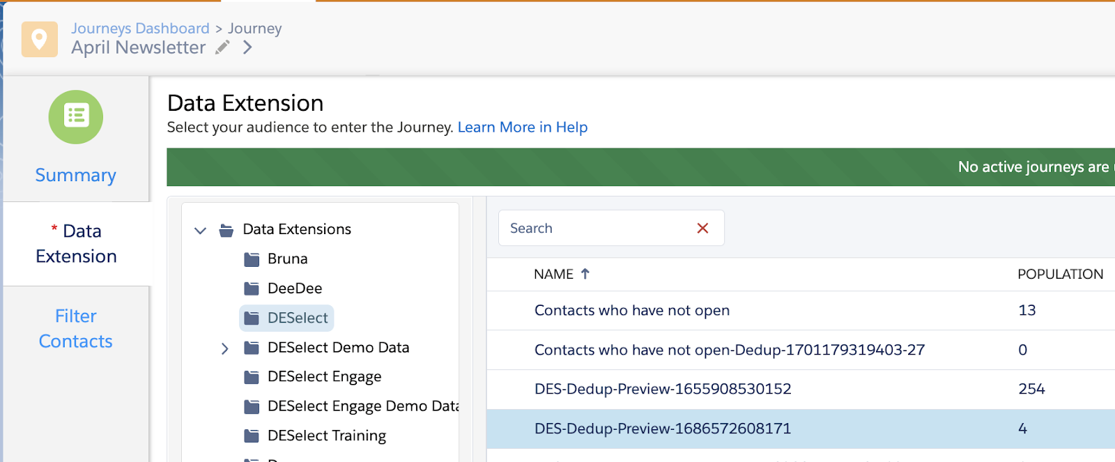Edit journey name with pencil icon
This screenshot has width=1115, height=462.
tap(222, 47)
